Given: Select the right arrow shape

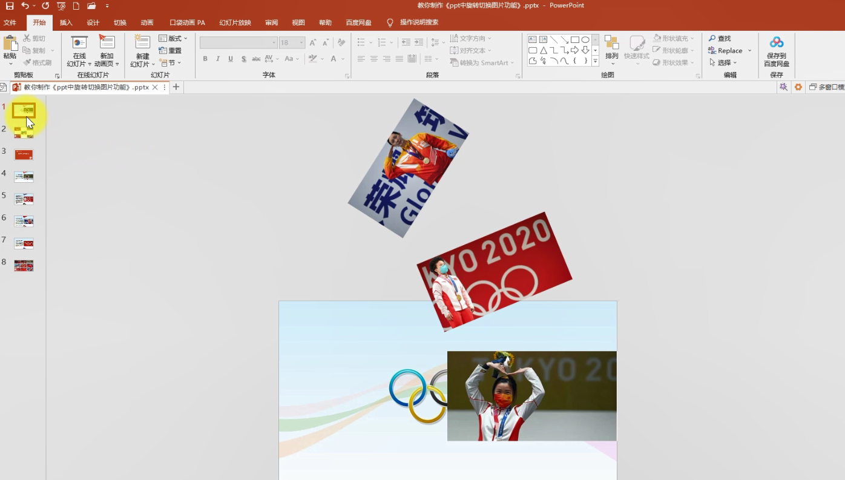Looking at the screenshot, I should click(575, 50).
